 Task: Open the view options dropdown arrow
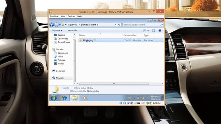click(x=148, y=31)
